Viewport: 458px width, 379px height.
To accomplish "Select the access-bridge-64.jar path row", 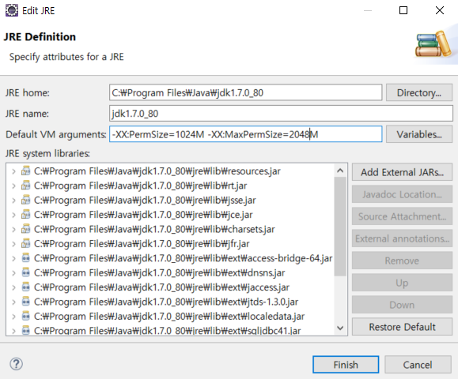I will 184,258.
